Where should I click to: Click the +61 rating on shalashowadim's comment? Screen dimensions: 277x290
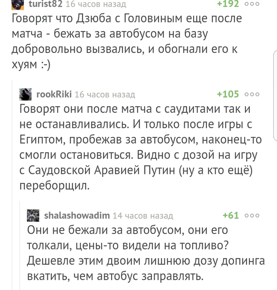[231, 215]
